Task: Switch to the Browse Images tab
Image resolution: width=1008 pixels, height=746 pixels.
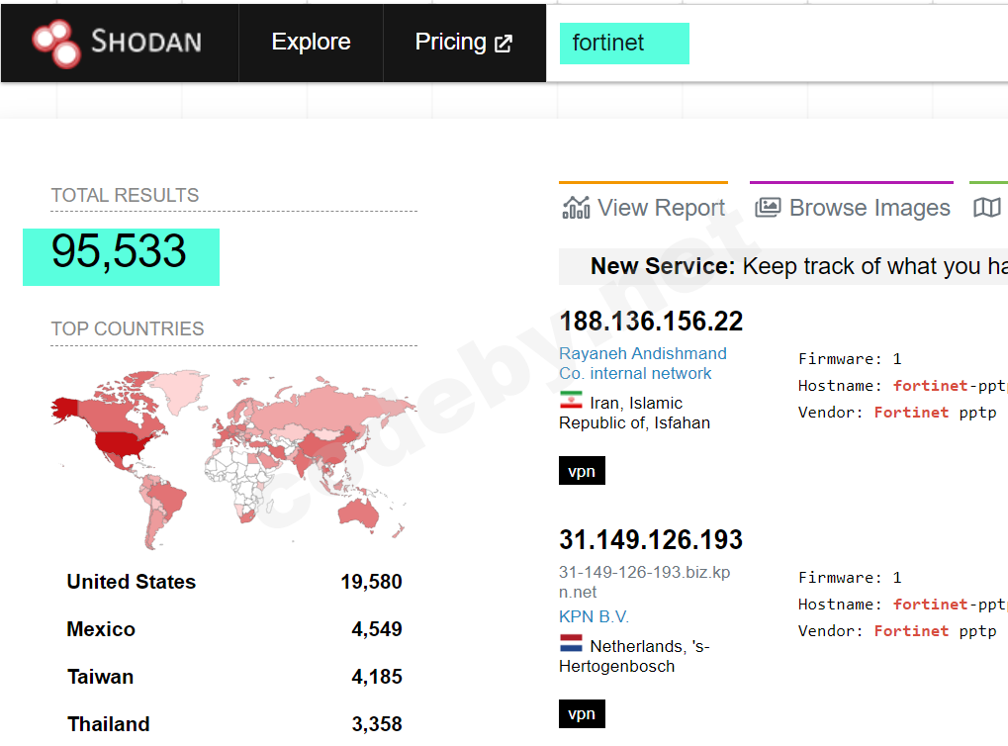Action: [x=869, y=208]
